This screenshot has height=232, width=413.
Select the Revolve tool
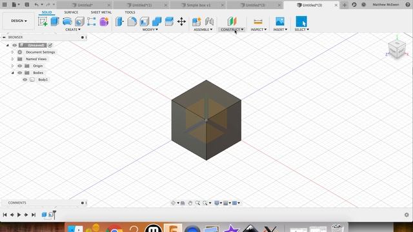coord(67,21)
